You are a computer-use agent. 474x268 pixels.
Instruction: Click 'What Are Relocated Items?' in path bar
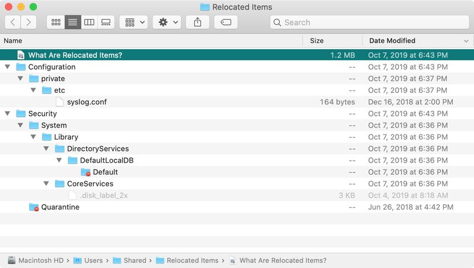(283, 260)
